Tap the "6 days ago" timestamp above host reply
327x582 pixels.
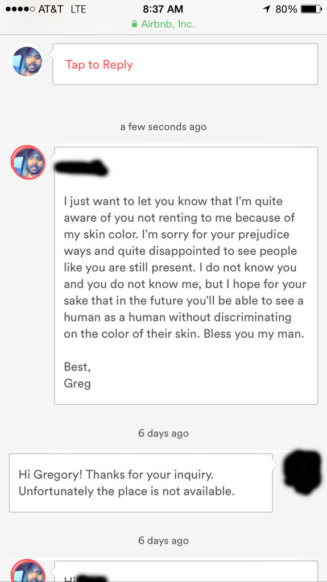point(163,433)
